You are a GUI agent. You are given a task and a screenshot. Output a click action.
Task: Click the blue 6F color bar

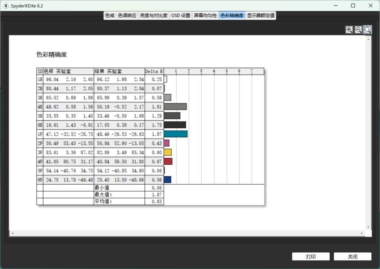pyautogui.click(x=167, y=180)
